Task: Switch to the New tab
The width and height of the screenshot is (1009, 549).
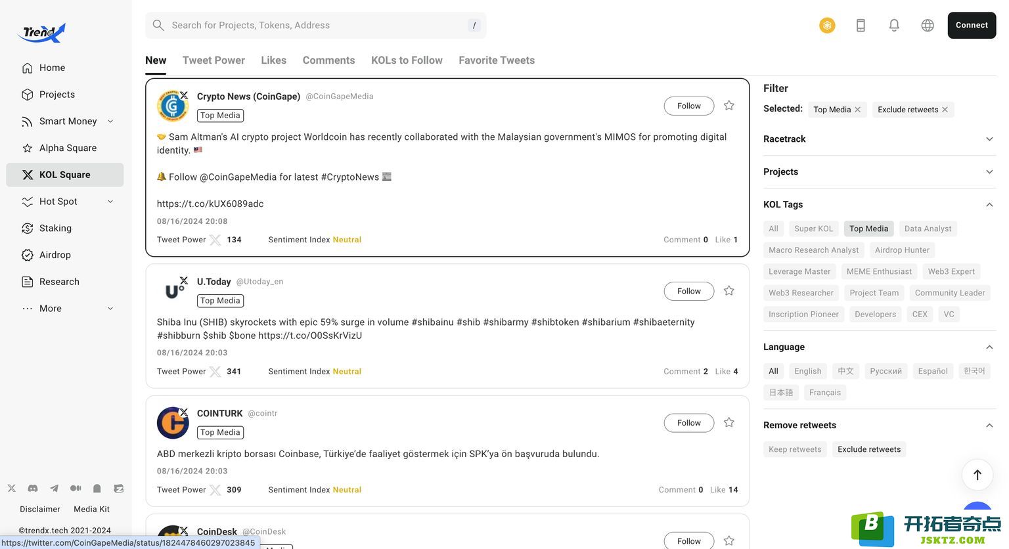Action: (x=156, y=60)
